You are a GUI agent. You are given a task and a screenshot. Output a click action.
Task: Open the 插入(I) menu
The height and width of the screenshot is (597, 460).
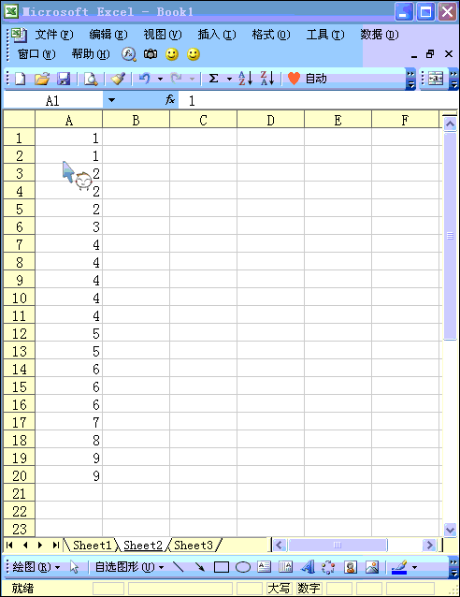point(217,35)
